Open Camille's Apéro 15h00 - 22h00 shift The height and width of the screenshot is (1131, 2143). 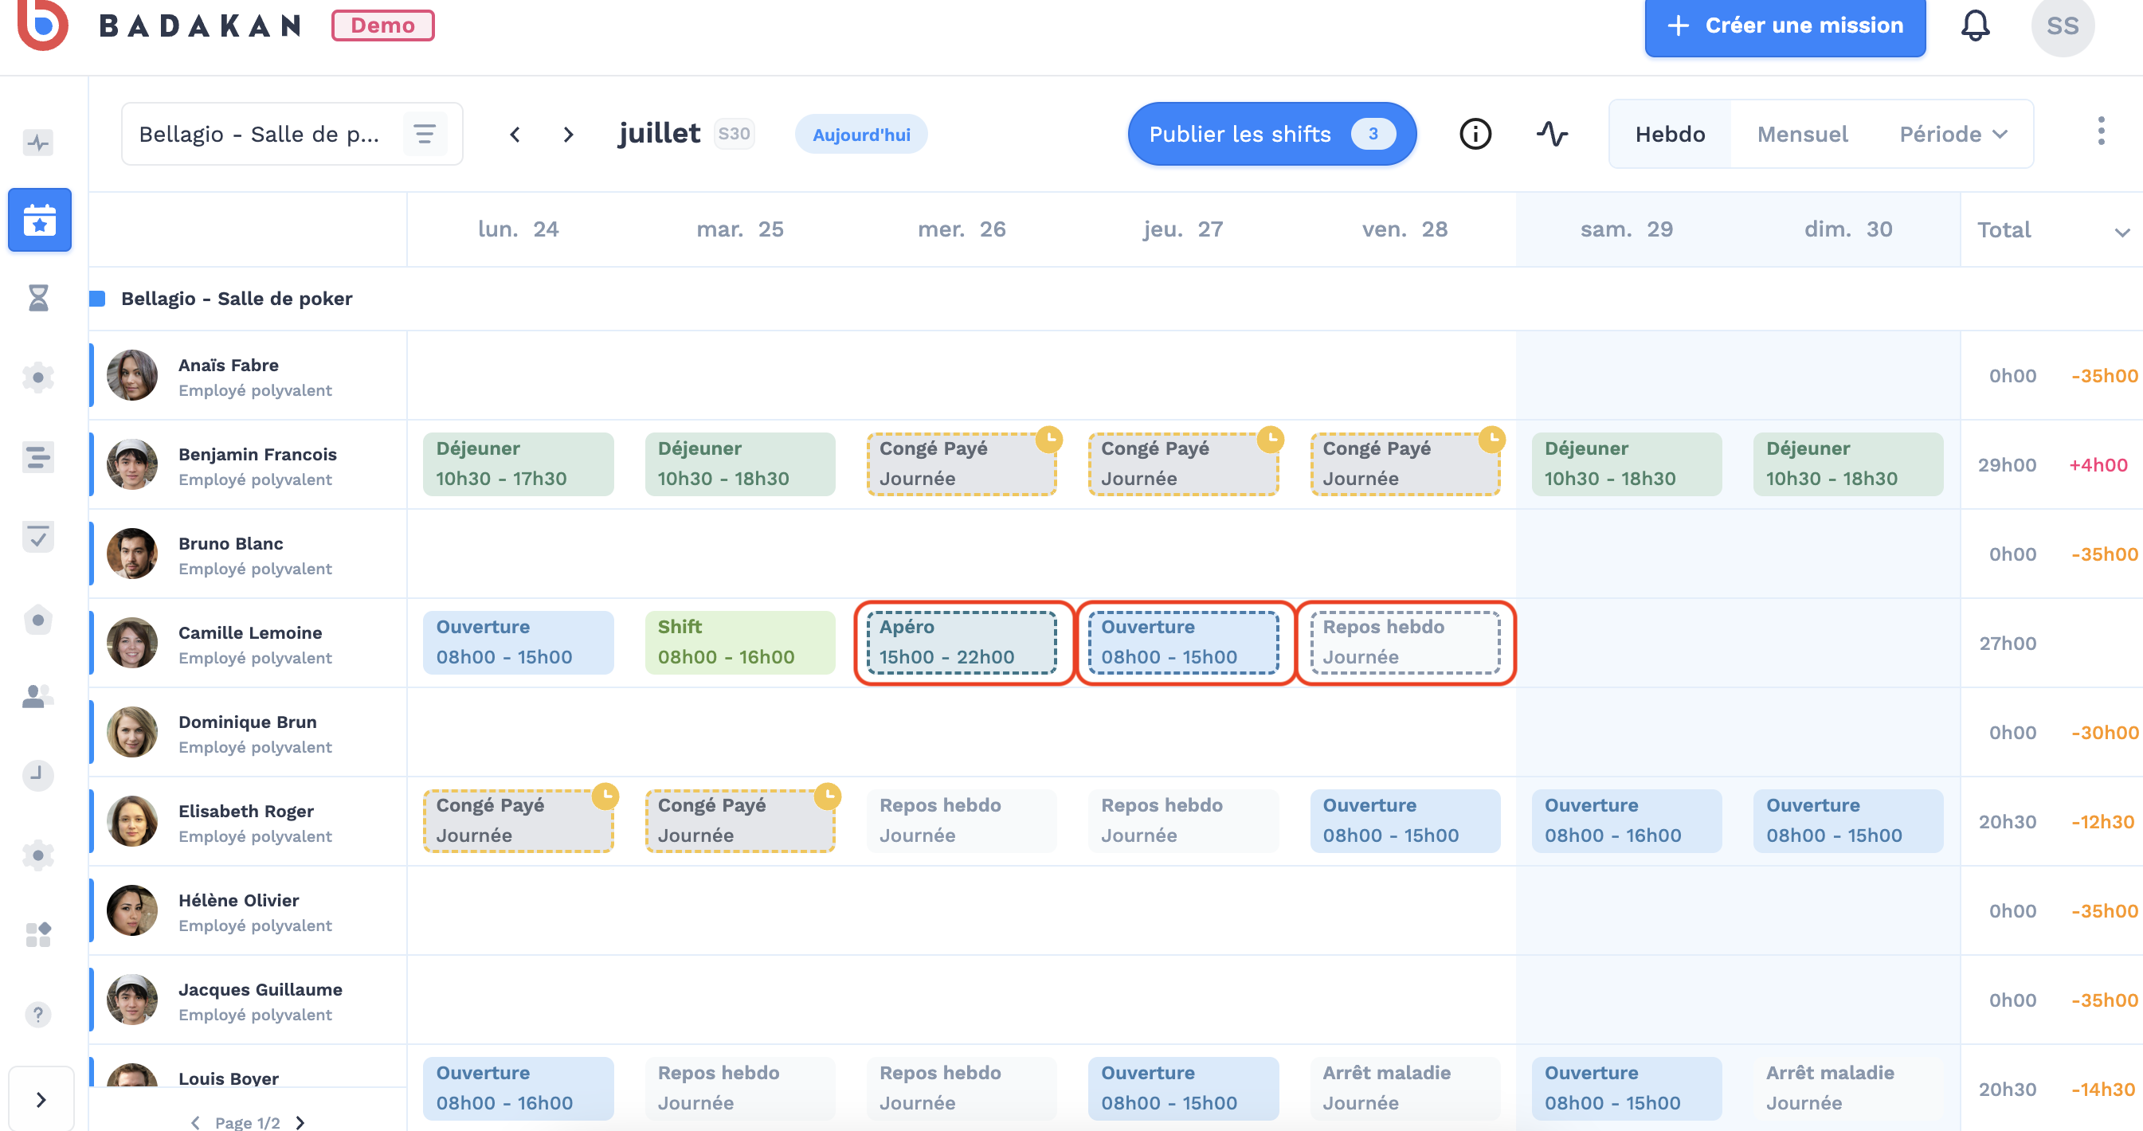[x=961, y=642]
